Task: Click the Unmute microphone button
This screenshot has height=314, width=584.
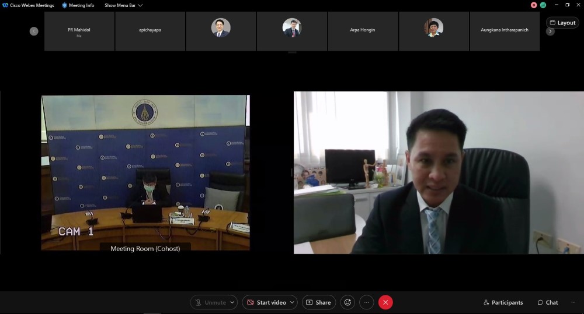Action: [x=210, y=302]
